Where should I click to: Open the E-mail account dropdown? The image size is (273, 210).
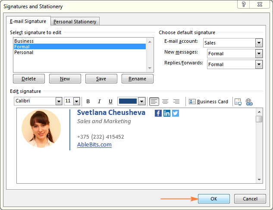point(258,43)
